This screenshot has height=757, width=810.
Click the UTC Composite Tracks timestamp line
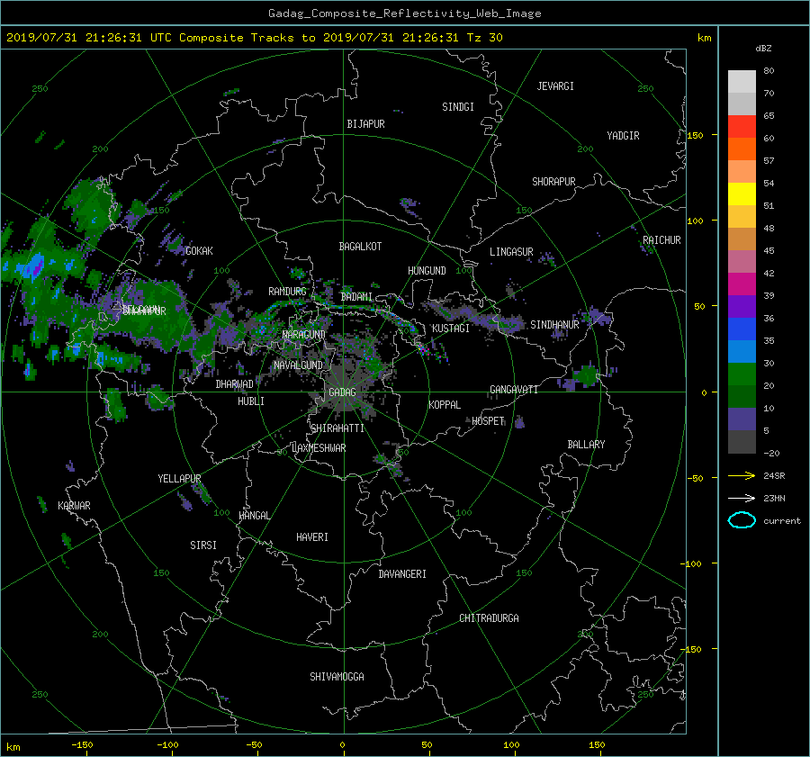254,38
